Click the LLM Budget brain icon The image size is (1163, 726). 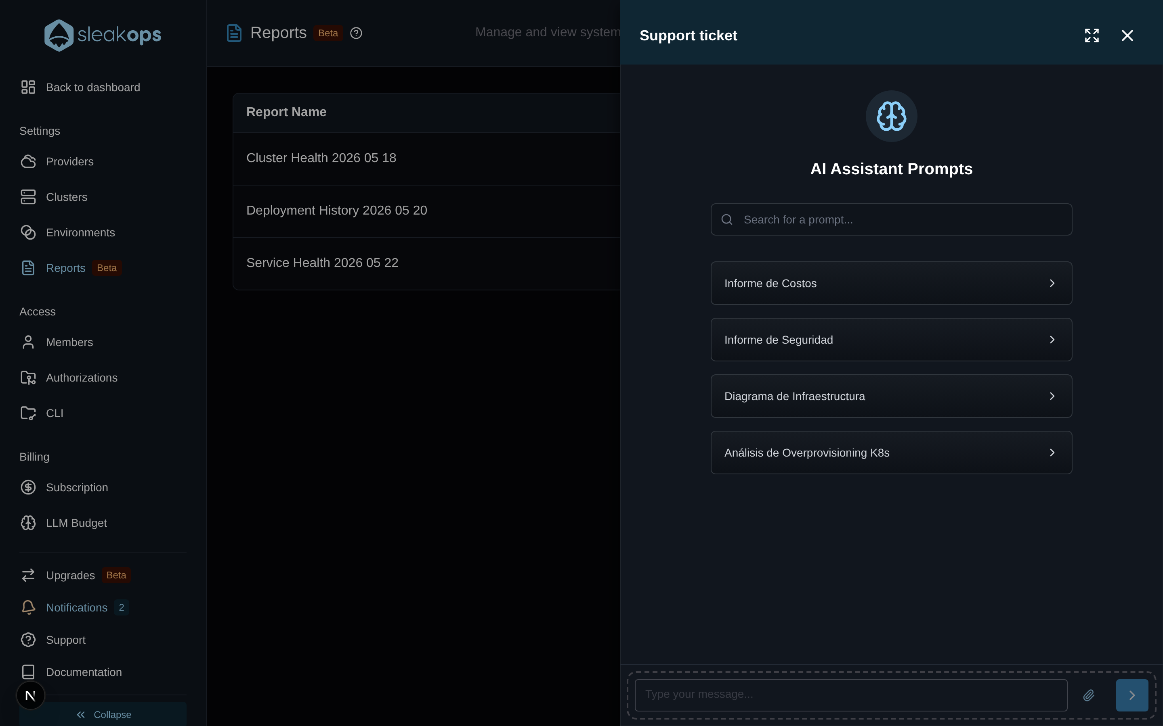[x=28, y=523]
